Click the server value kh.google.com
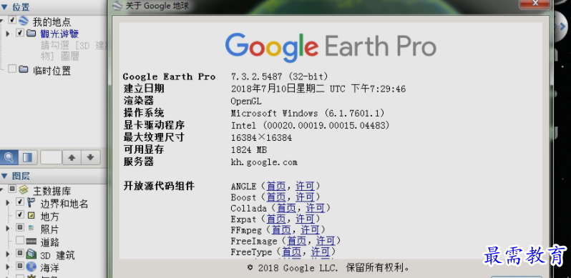 [264, 162]
